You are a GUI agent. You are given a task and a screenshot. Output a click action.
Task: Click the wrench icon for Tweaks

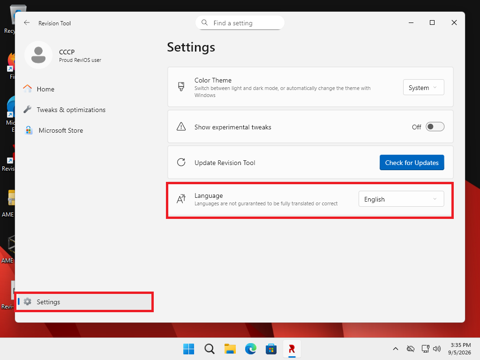[28, 109]
